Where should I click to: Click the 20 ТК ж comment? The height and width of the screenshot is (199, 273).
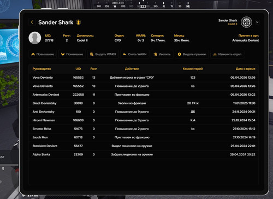[193, 103]
